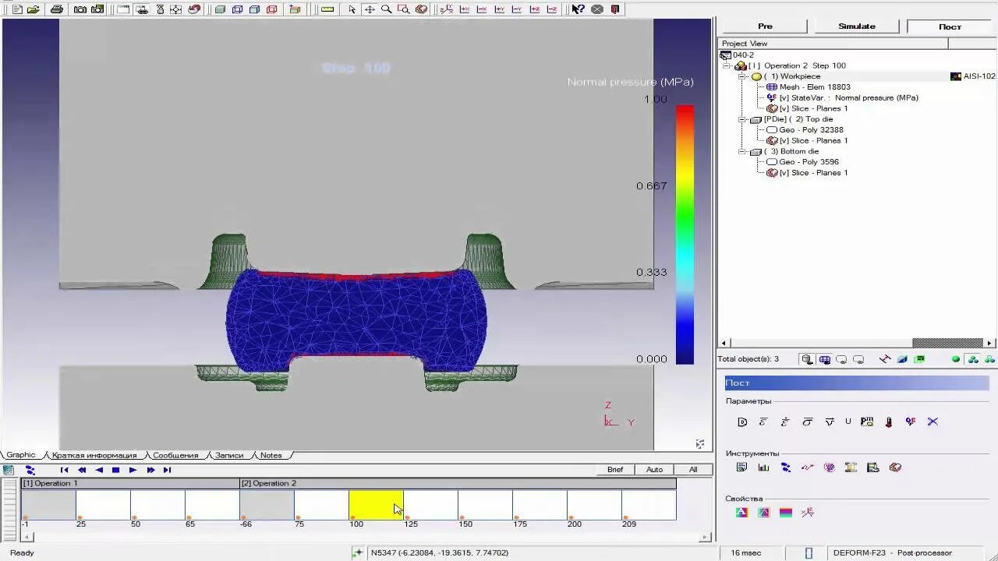The width and height of the screenshot is (998, 561).
Task: Click the red wireframe cube icon
Action: [271, 9]
